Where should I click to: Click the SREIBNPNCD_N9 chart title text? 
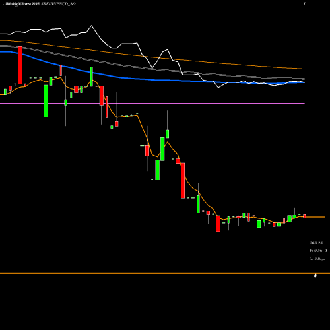[58, 4]
